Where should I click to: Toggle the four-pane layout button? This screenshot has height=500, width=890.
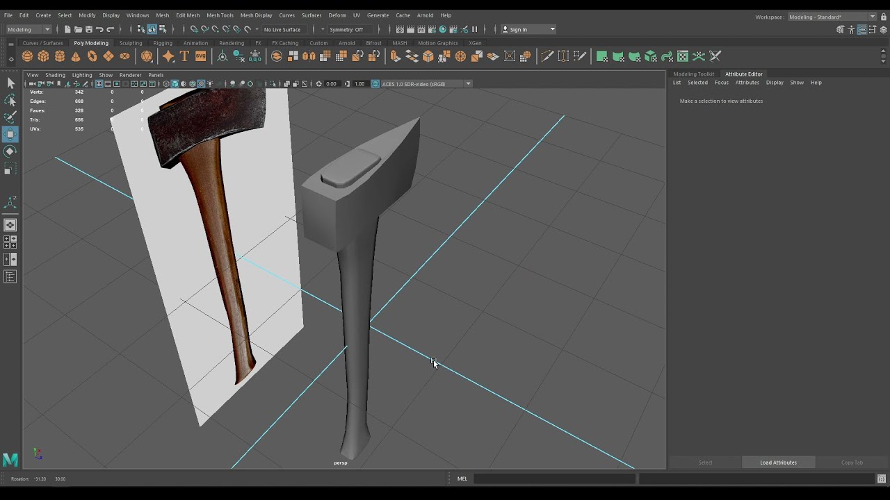click(x=10, y=242)
